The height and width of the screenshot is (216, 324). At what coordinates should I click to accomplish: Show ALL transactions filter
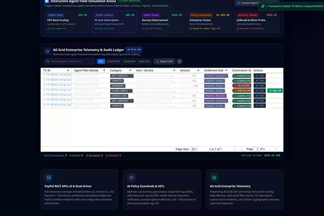101,62
